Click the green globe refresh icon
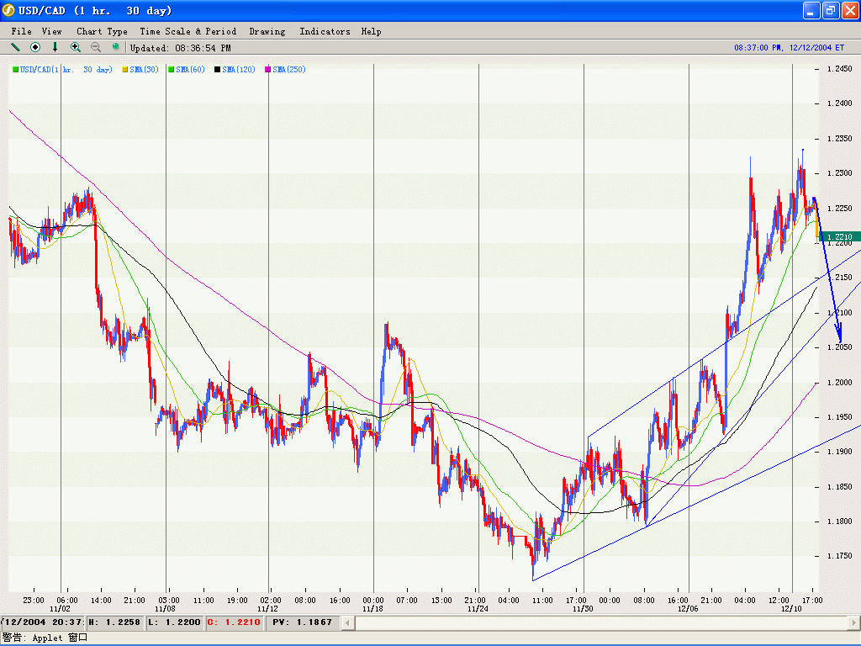 [115, 47]
